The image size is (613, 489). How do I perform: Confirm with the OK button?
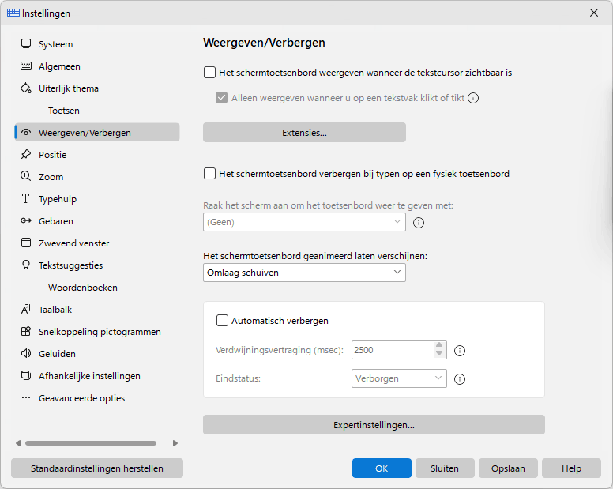(382, 468)
